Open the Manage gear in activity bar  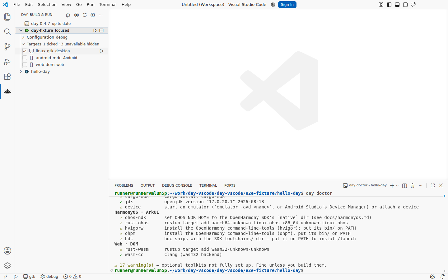(x=7, y=266)
